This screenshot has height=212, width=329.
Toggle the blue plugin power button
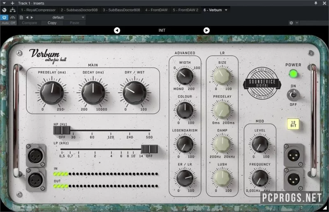(x=4, y=17)
